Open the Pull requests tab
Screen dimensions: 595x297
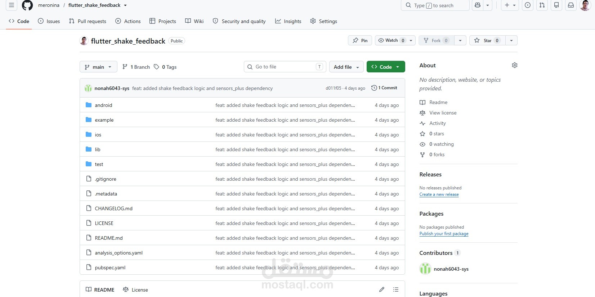88,21
